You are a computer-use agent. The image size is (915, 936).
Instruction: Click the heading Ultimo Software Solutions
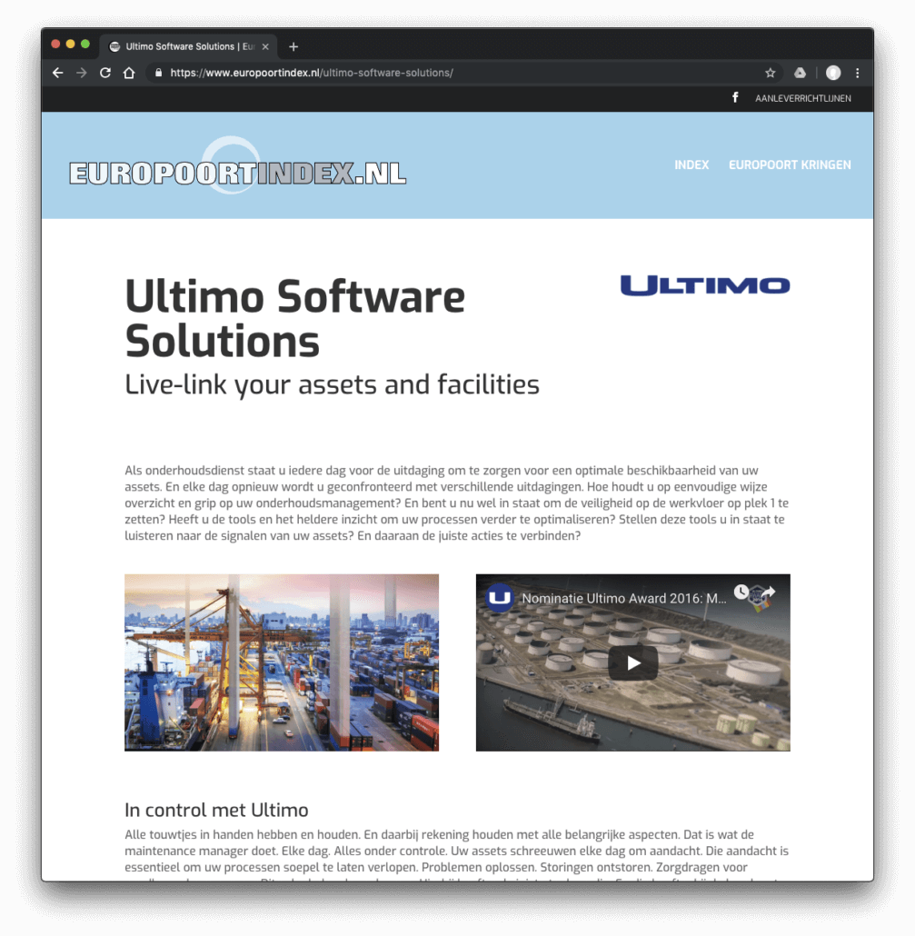(294, 318)
